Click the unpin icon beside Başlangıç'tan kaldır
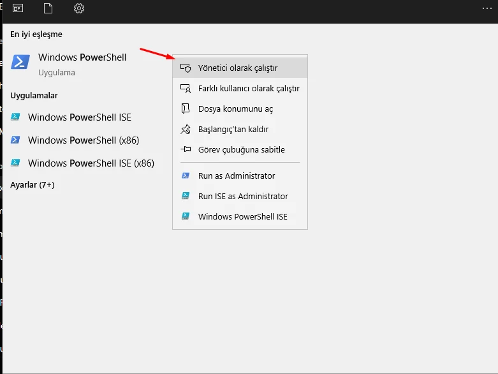Screen dimensions: 498x374 186,129
